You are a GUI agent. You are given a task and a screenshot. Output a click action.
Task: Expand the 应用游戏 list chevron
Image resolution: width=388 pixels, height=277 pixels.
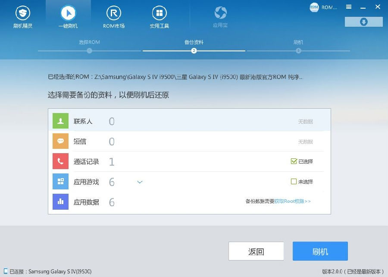coord(140,182)
